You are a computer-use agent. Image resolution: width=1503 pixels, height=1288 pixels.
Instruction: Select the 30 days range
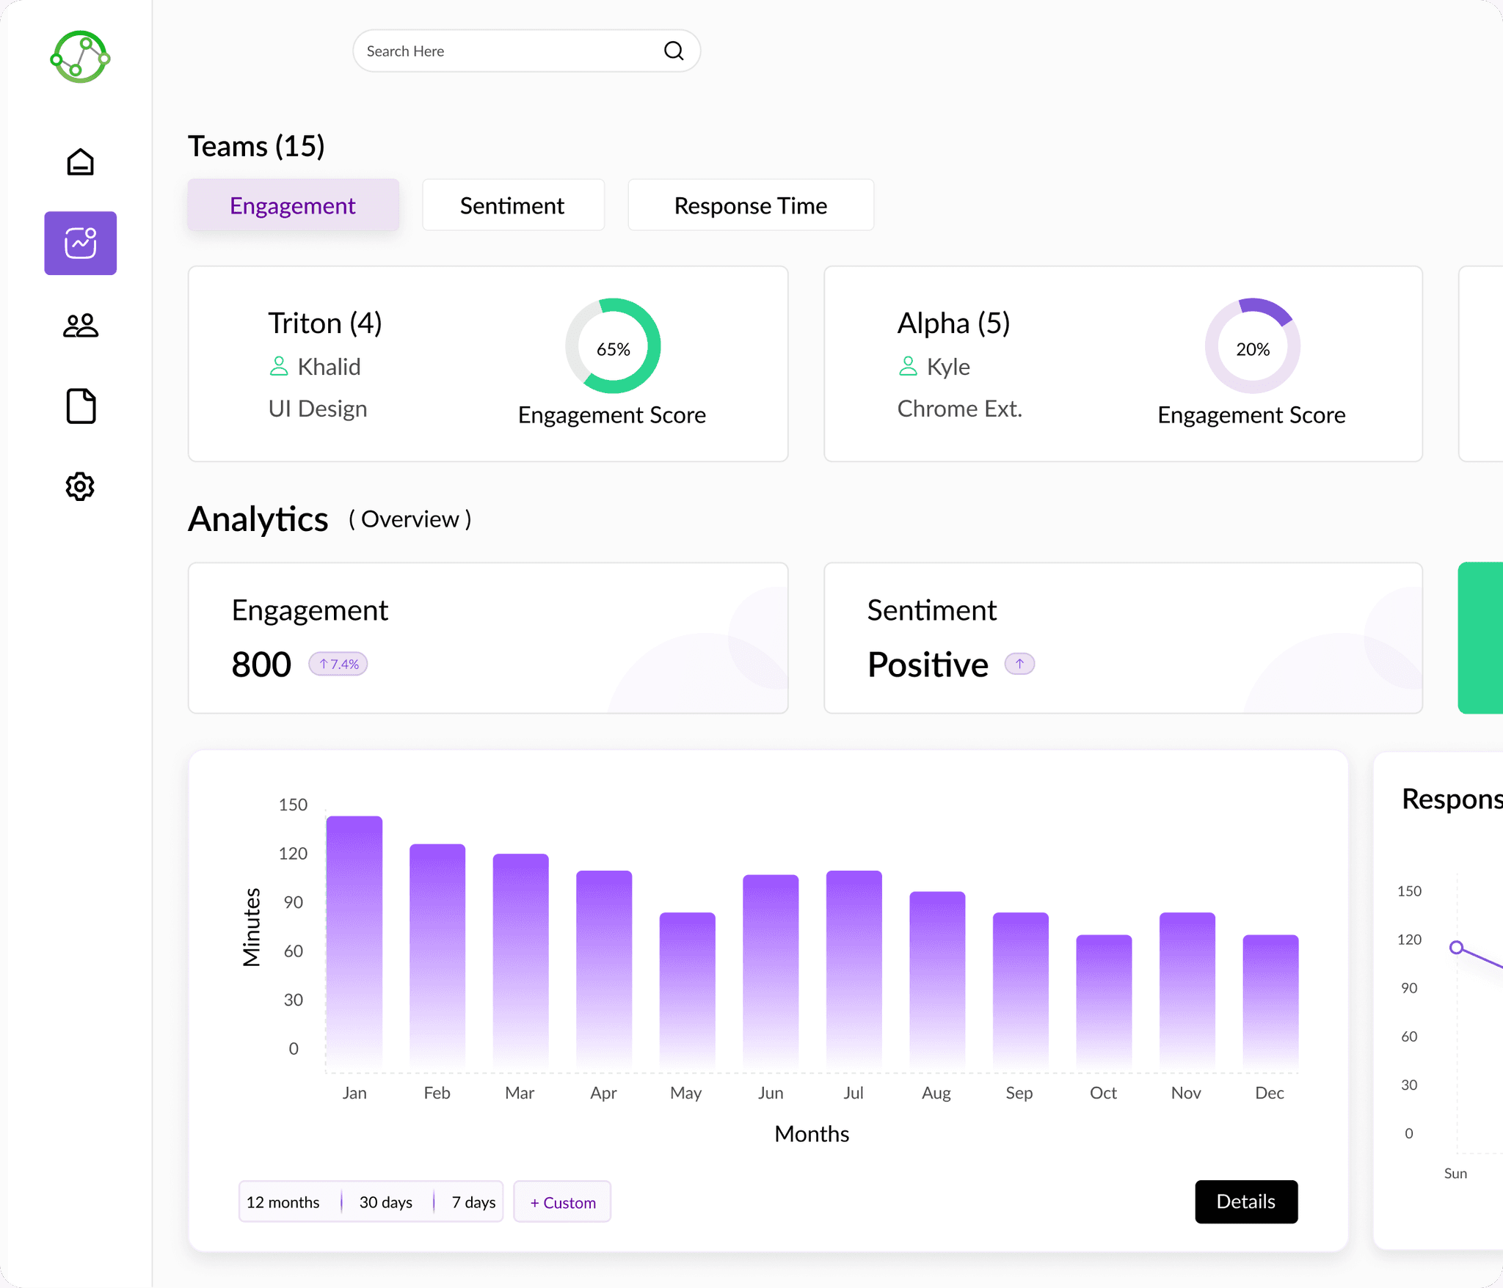tap(386, 1201)
